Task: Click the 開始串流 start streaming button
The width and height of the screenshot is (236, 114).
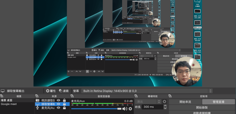Action: pyautogui.click(x=185, y=102)
